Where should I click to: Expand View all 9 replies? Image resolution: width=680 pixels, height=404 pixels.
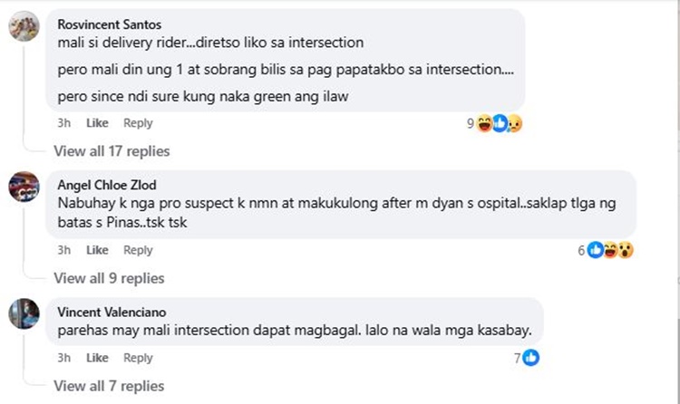pos(108,278)
